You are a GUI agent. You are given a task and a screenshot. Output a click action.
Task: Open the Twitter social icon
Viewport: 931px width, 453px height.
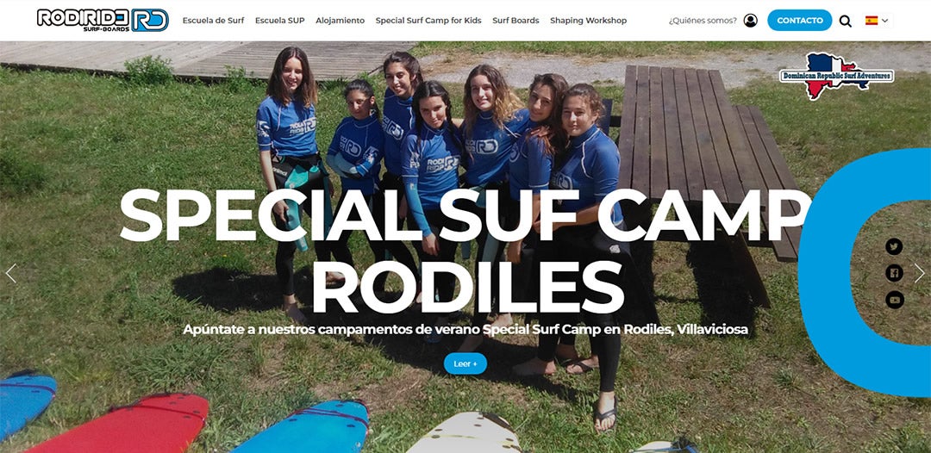[894, 246]
